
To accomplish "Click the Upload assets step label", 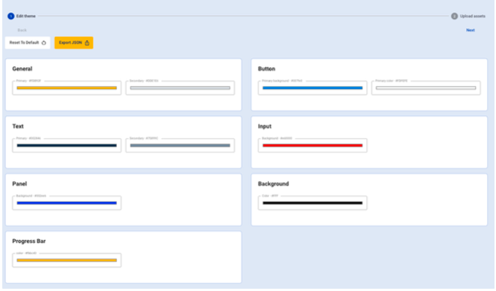I will click(x=473, y=16).
